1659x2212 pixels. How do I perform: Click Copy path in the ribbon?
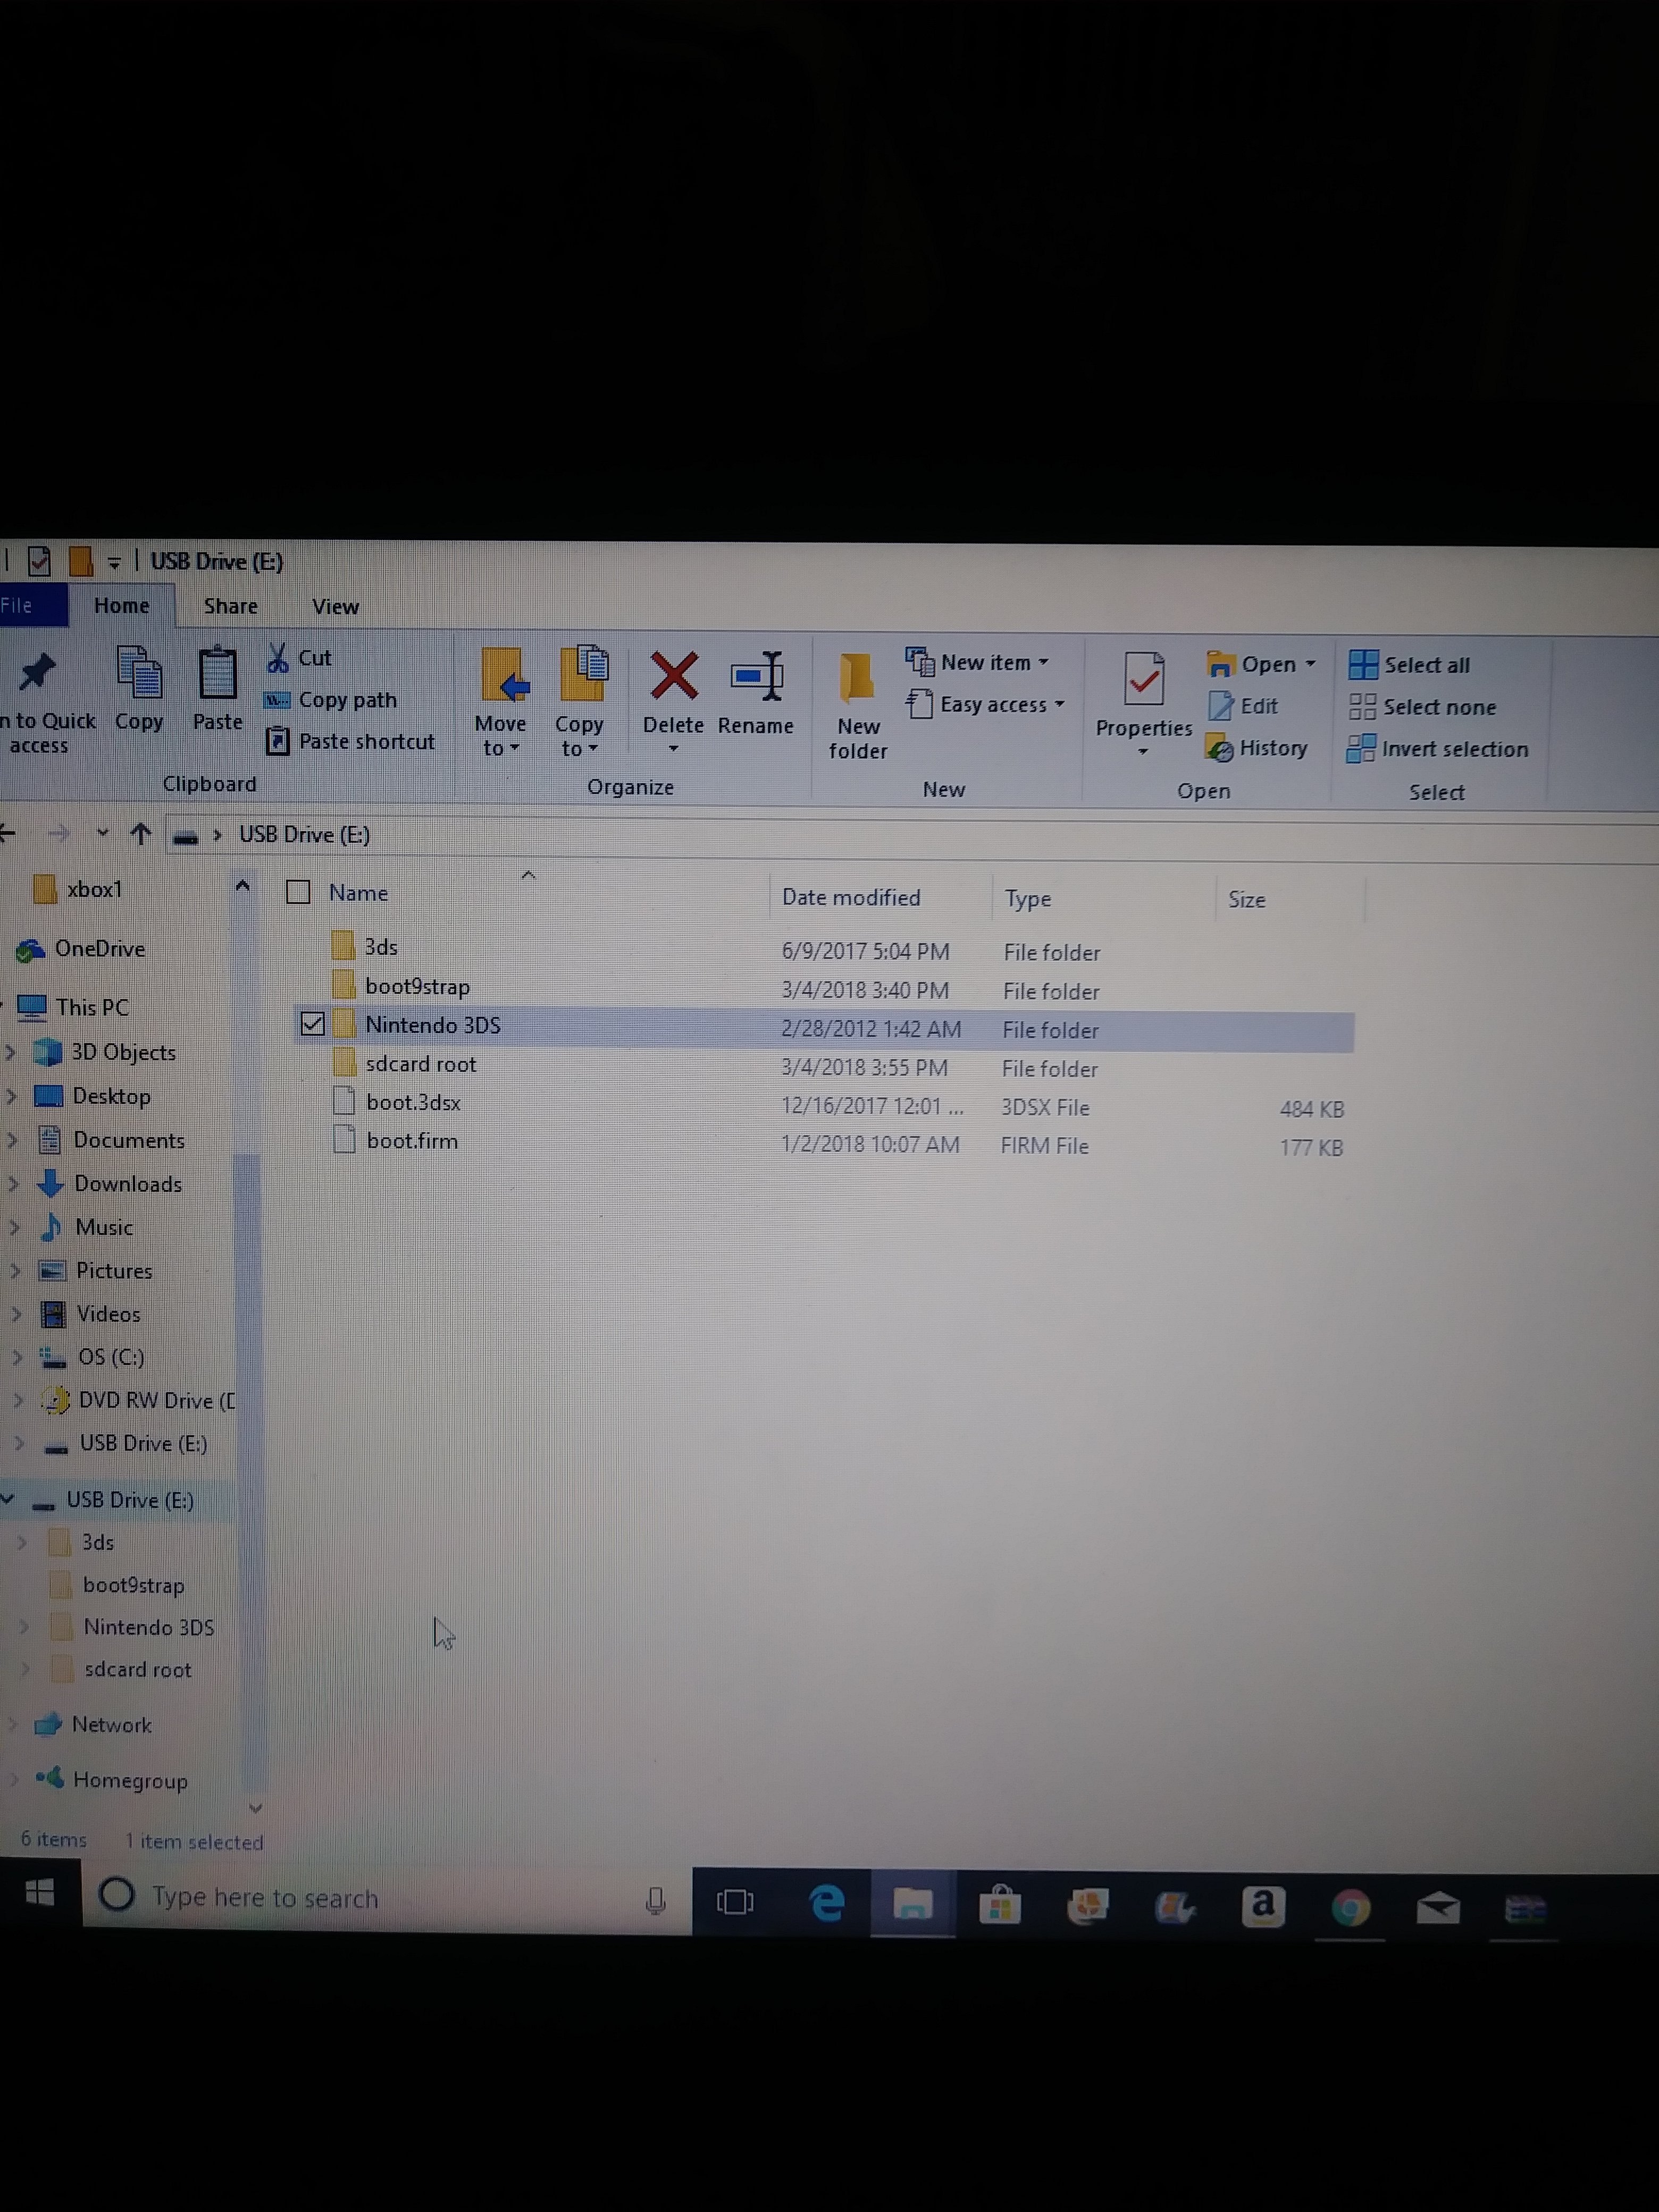click(x=331, y=700)
